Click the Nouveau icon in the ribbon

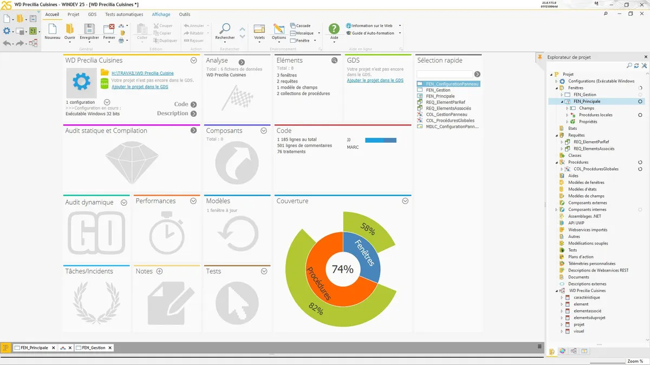[52, 29]
